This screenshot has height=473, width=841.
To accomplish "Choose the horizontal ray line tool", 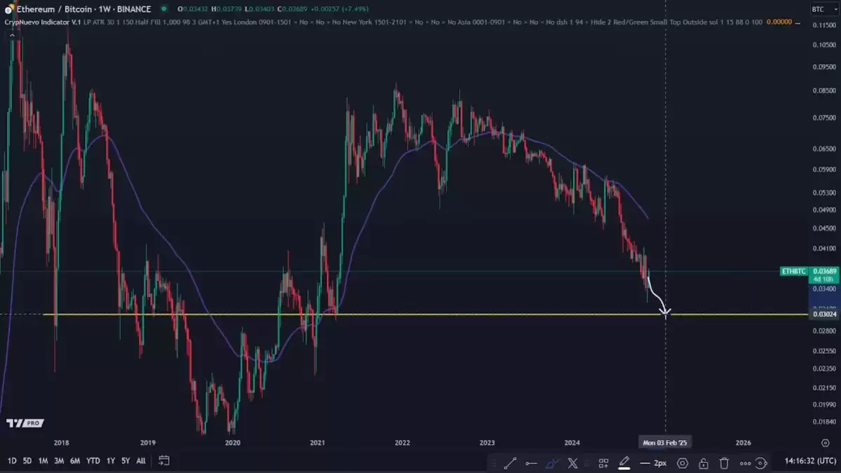I will (531, 462).
